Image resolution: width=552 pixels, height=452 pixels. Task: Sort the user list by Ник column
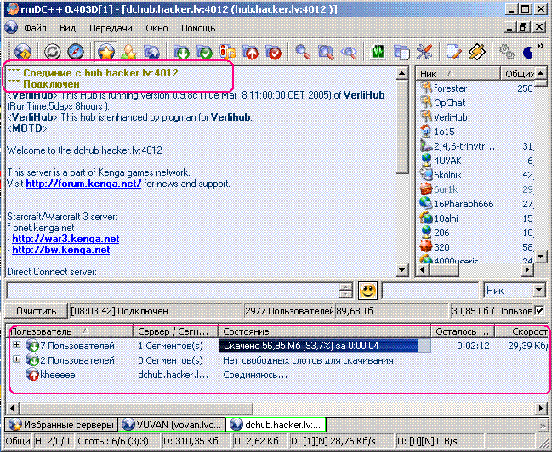click(458, 74)
